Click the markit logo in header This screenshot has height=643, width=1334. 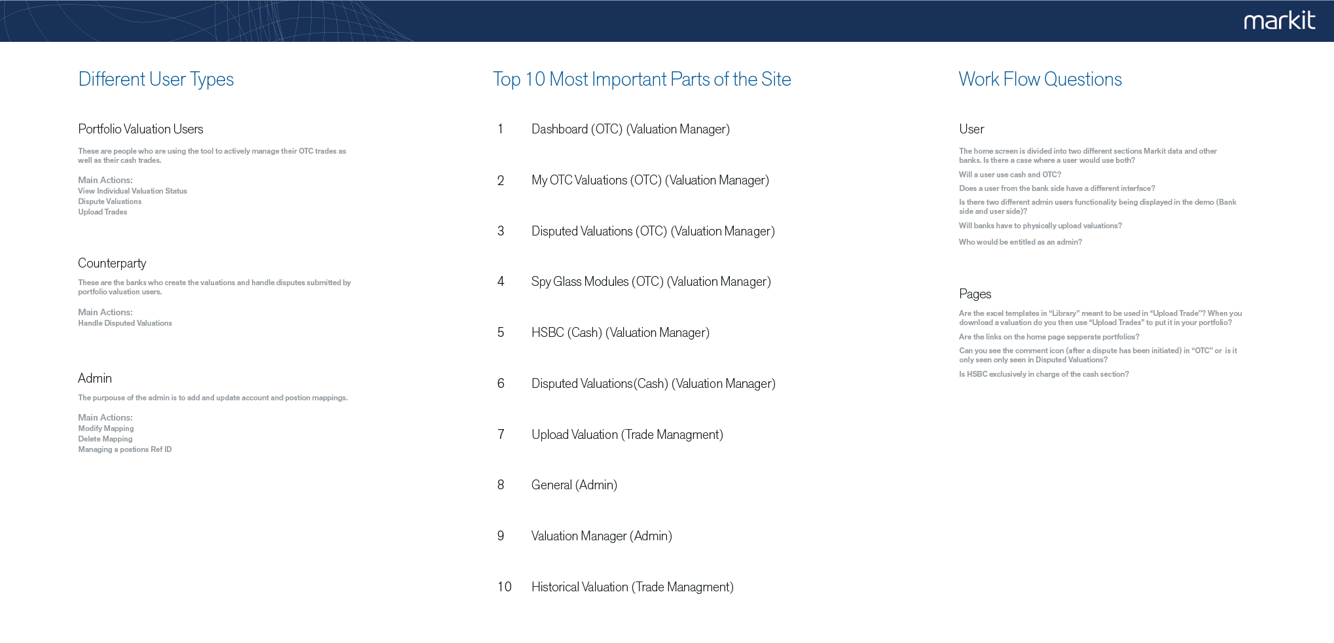1279,20
